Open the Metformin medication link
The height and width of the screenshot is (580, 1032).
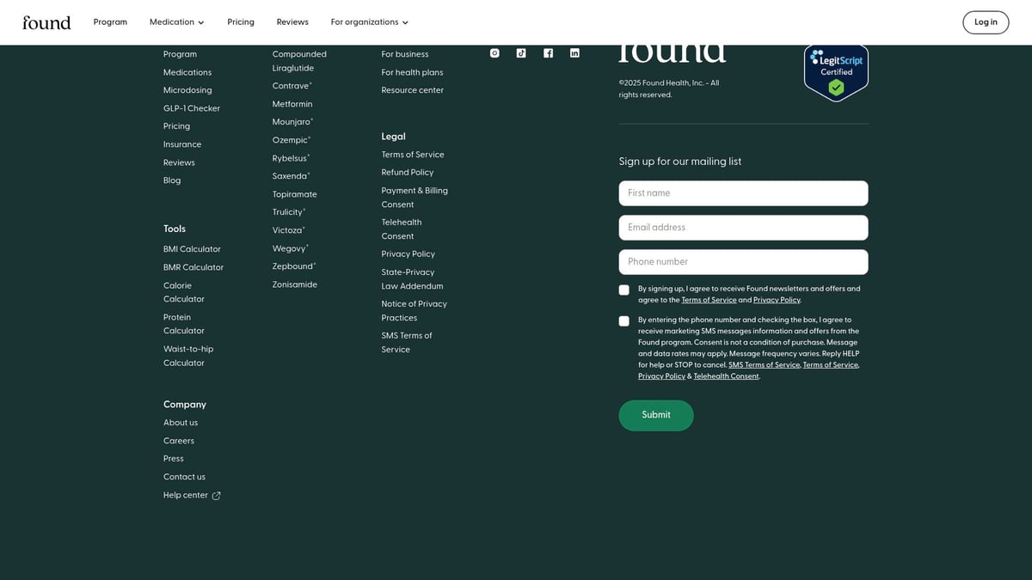point(292,104)
